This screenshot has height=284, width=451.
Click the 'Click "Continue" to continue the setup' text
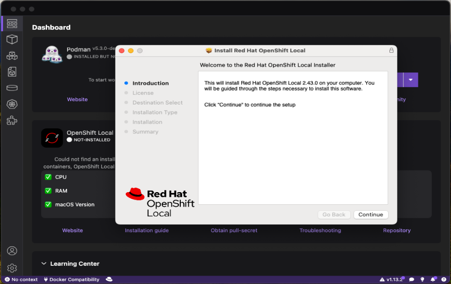(x=250, y=105)
